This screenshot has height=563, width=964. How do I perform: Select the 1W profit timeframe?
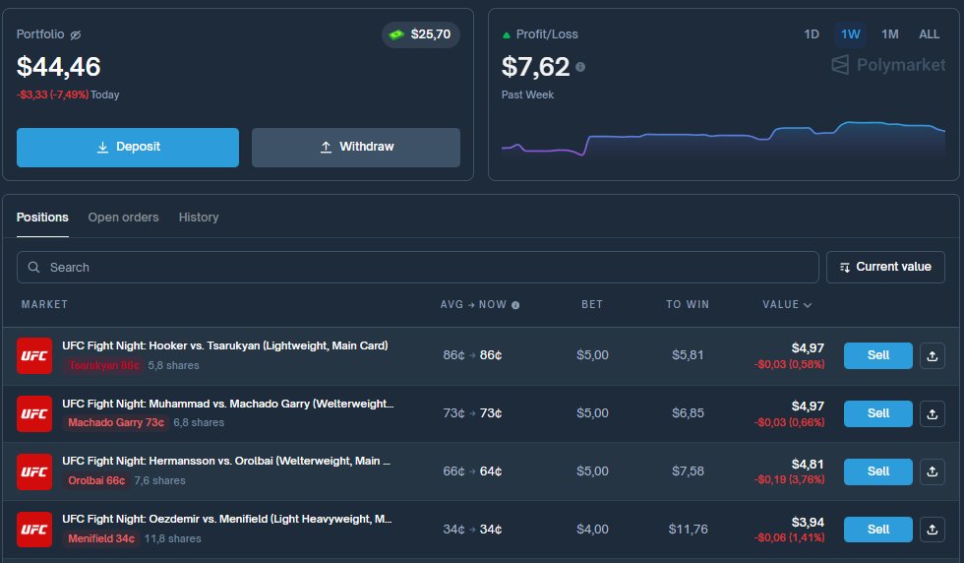click(851, 34)
